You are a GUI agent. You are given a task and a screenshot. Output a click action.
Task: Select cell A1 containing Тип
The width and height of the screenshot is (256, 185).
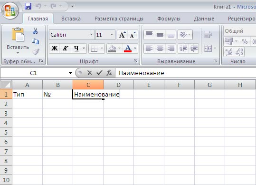27,94
